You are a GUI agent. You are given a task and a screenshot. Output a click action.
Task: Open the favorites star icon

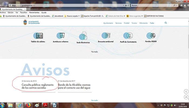click(185, 5)
